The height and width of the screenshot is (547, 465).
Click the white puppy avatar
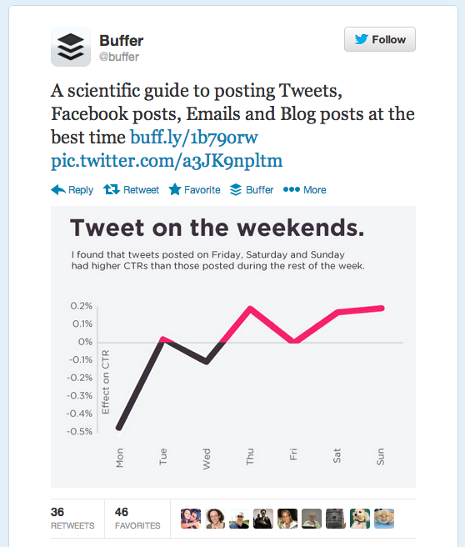(360, 519)
